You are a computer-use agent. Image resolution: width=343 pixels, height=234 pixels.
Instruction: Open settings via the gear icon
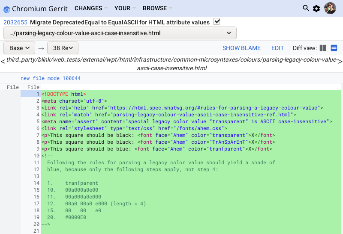point(316,9)
